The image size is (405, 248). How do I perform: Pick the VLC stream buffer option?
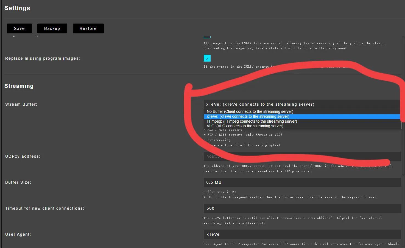[x=245, y=126]
